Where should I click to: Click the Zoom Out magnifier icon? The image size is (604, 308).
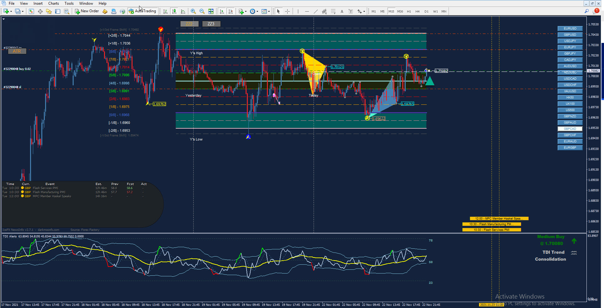(x=202, y=11)
